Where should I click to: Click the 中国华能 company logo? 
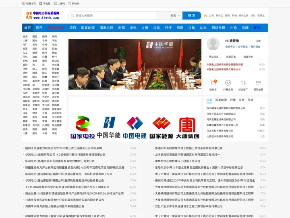pyautogui.click(x=109, y=127)
